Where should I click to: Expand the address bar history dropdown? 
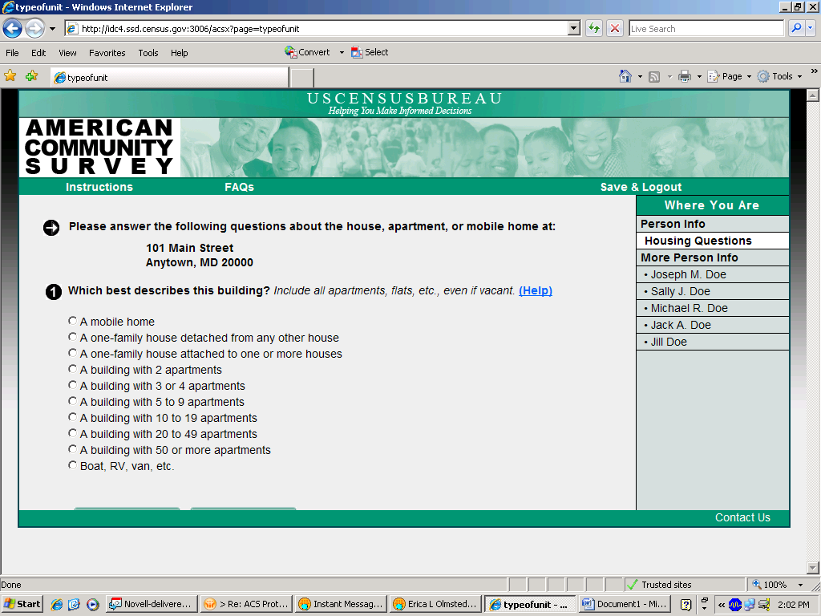pos(574,29)
